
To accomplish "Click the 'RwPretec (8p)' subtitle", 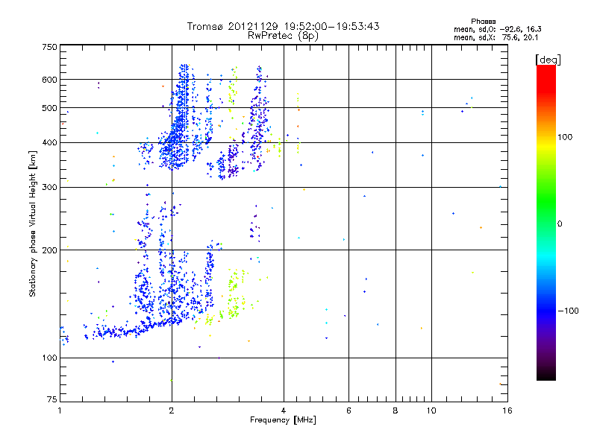I will click(283, 36).
